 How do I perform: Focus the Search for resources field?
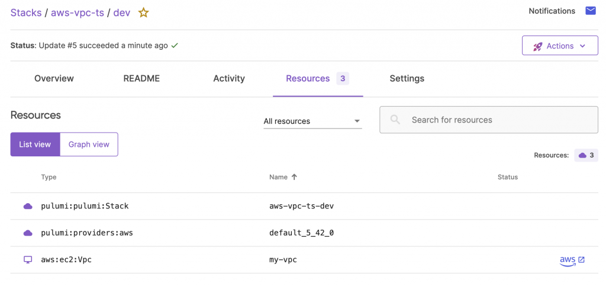[x=497, y=120]
